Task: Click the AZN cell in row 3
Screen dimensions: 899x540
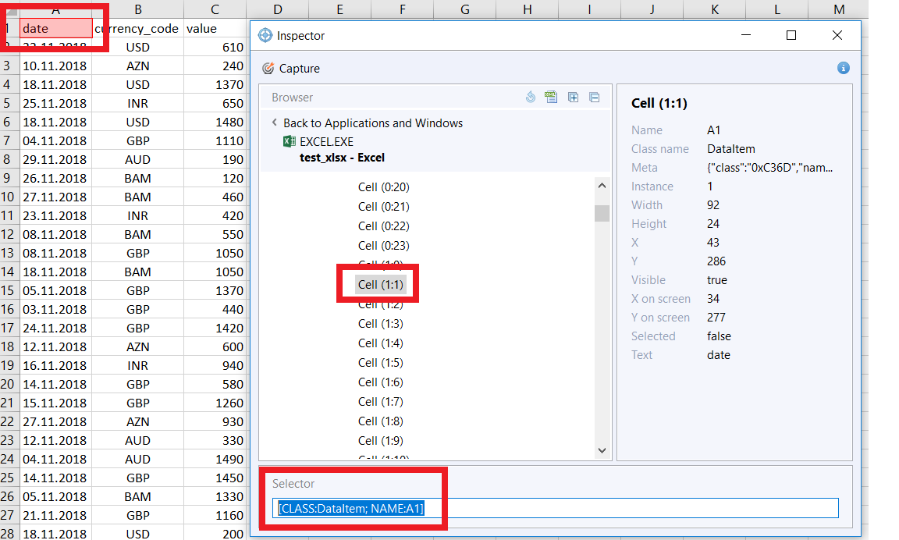Action: tap(137, 66)
